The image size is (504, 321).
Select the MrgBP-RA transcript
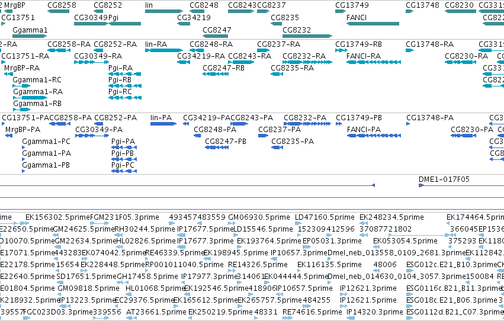click(x=8, y=74)
